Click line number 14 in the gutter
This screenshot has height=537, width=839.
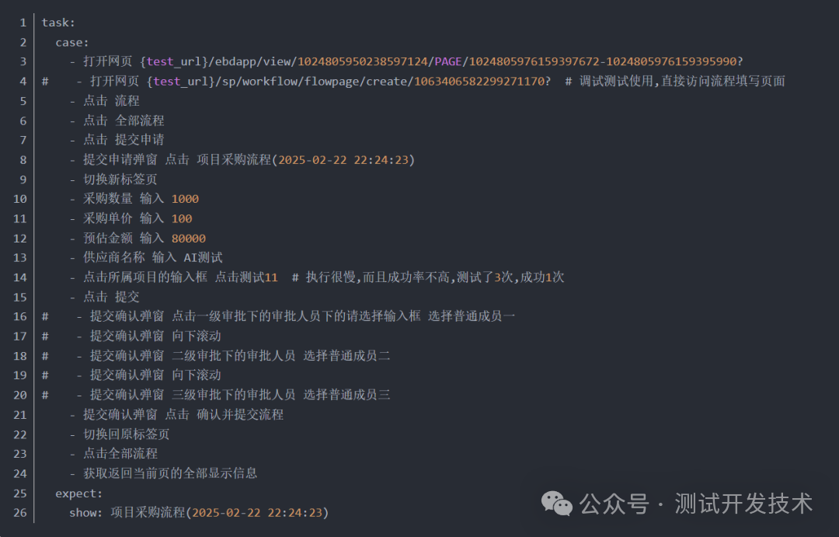(x=19, y=277)
